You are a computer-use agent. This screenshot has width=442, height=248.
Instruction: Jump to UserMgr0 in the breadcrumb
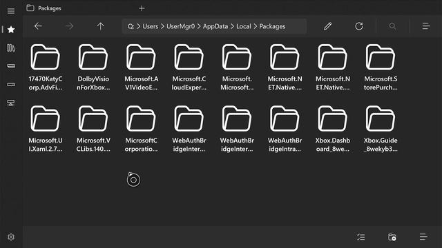(x=180, y=26)
